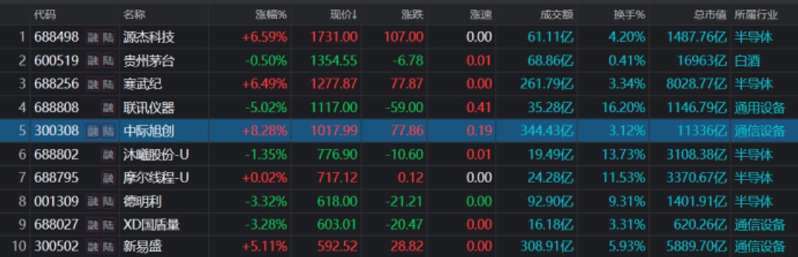Select the stock name 德明利

(x=143, y=201)
